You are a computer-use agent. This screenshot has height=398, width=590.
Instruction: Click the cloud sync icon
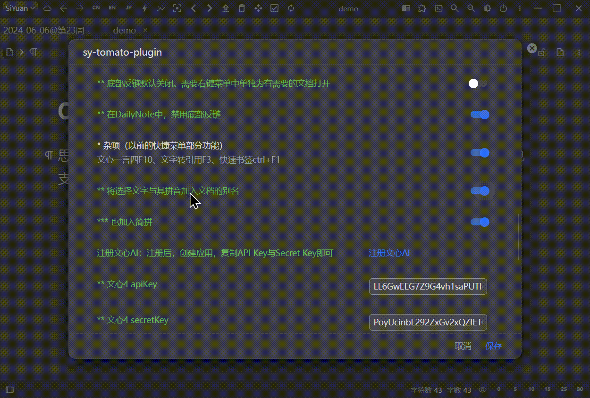[48, 8]
